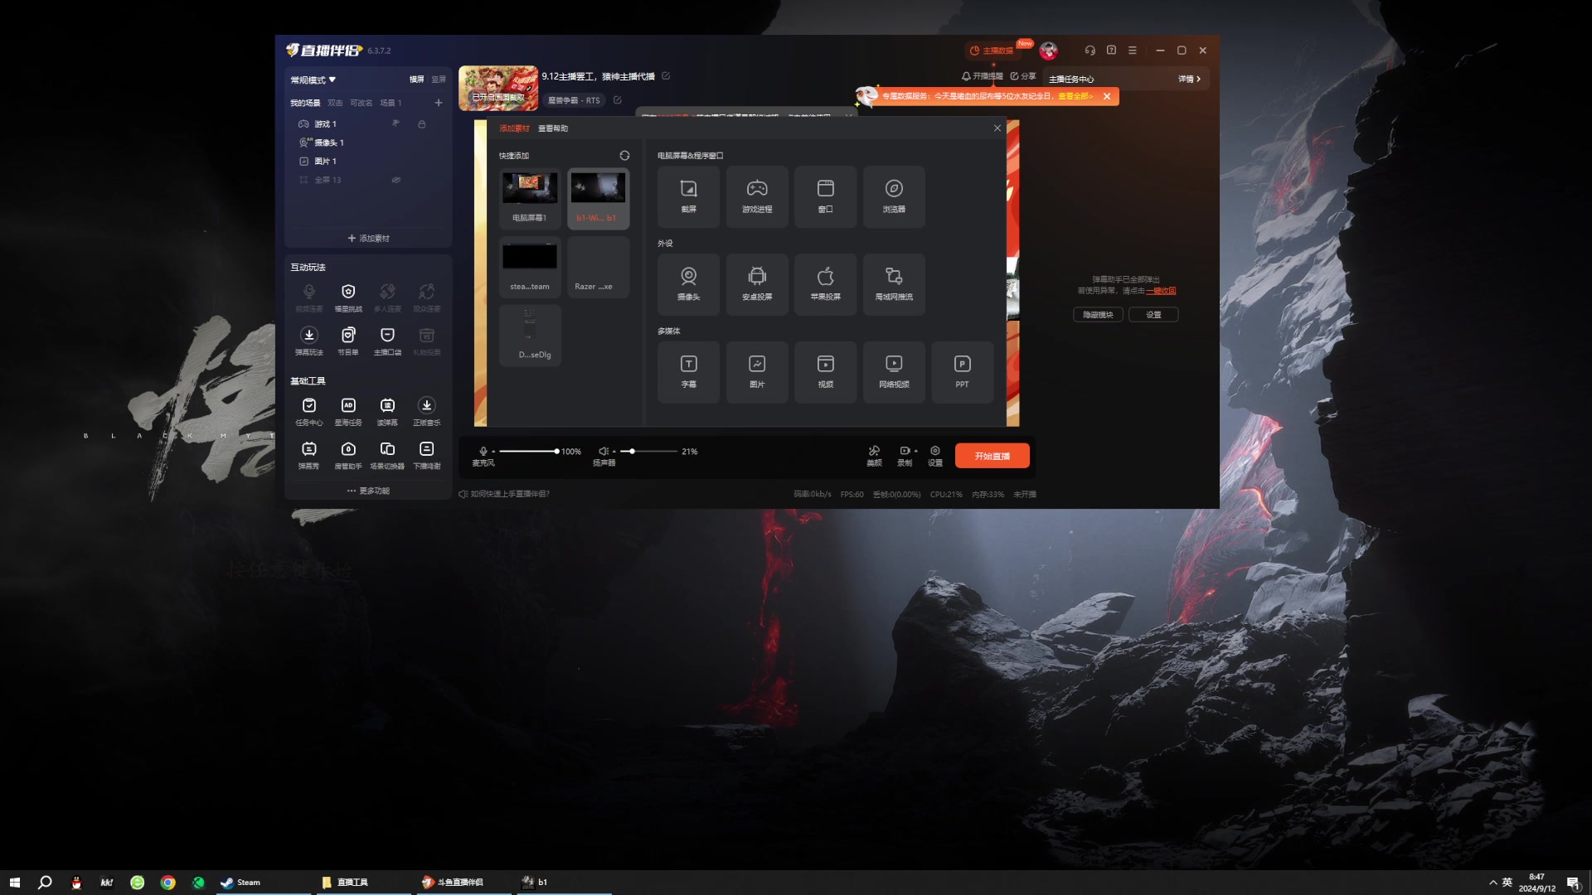Open the hamburger main menu
This screenshot has width=1592, height=895.
click(1132, 51)
